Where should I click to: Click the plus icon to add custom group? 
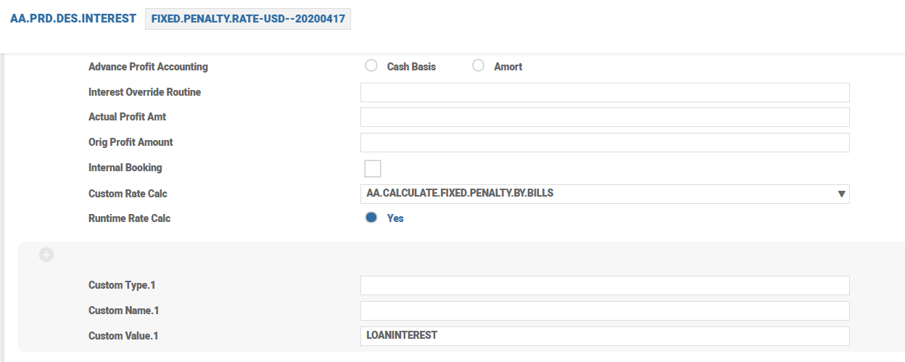46,255
